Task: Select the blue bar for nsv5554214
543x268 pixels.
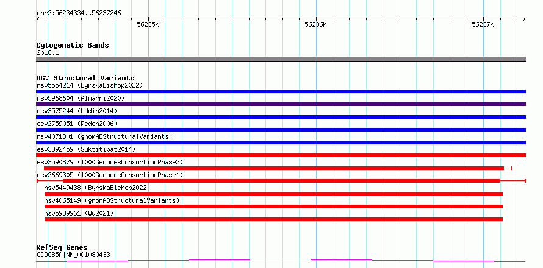Action: [x=281, y=91]
